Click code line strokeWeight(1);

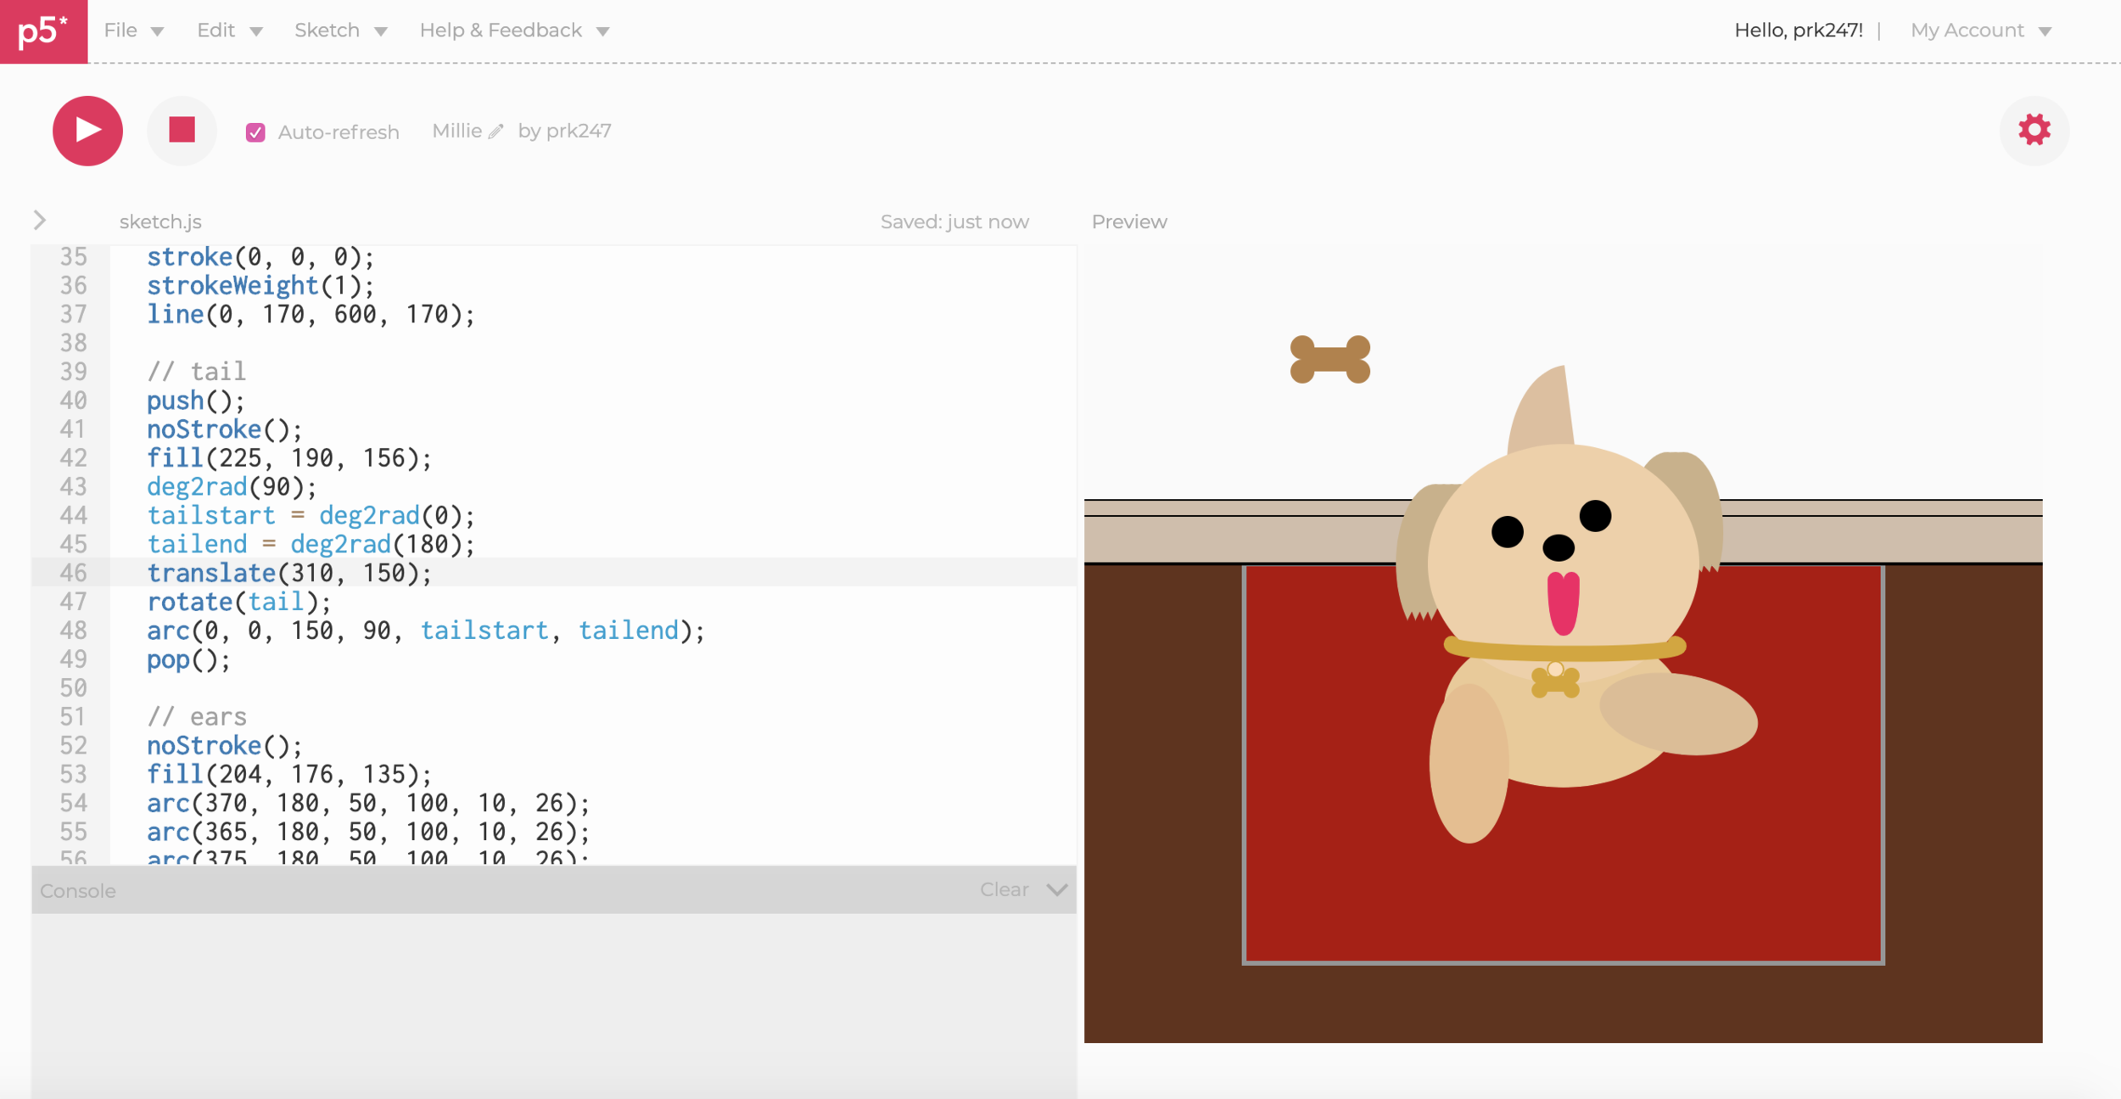260,286
